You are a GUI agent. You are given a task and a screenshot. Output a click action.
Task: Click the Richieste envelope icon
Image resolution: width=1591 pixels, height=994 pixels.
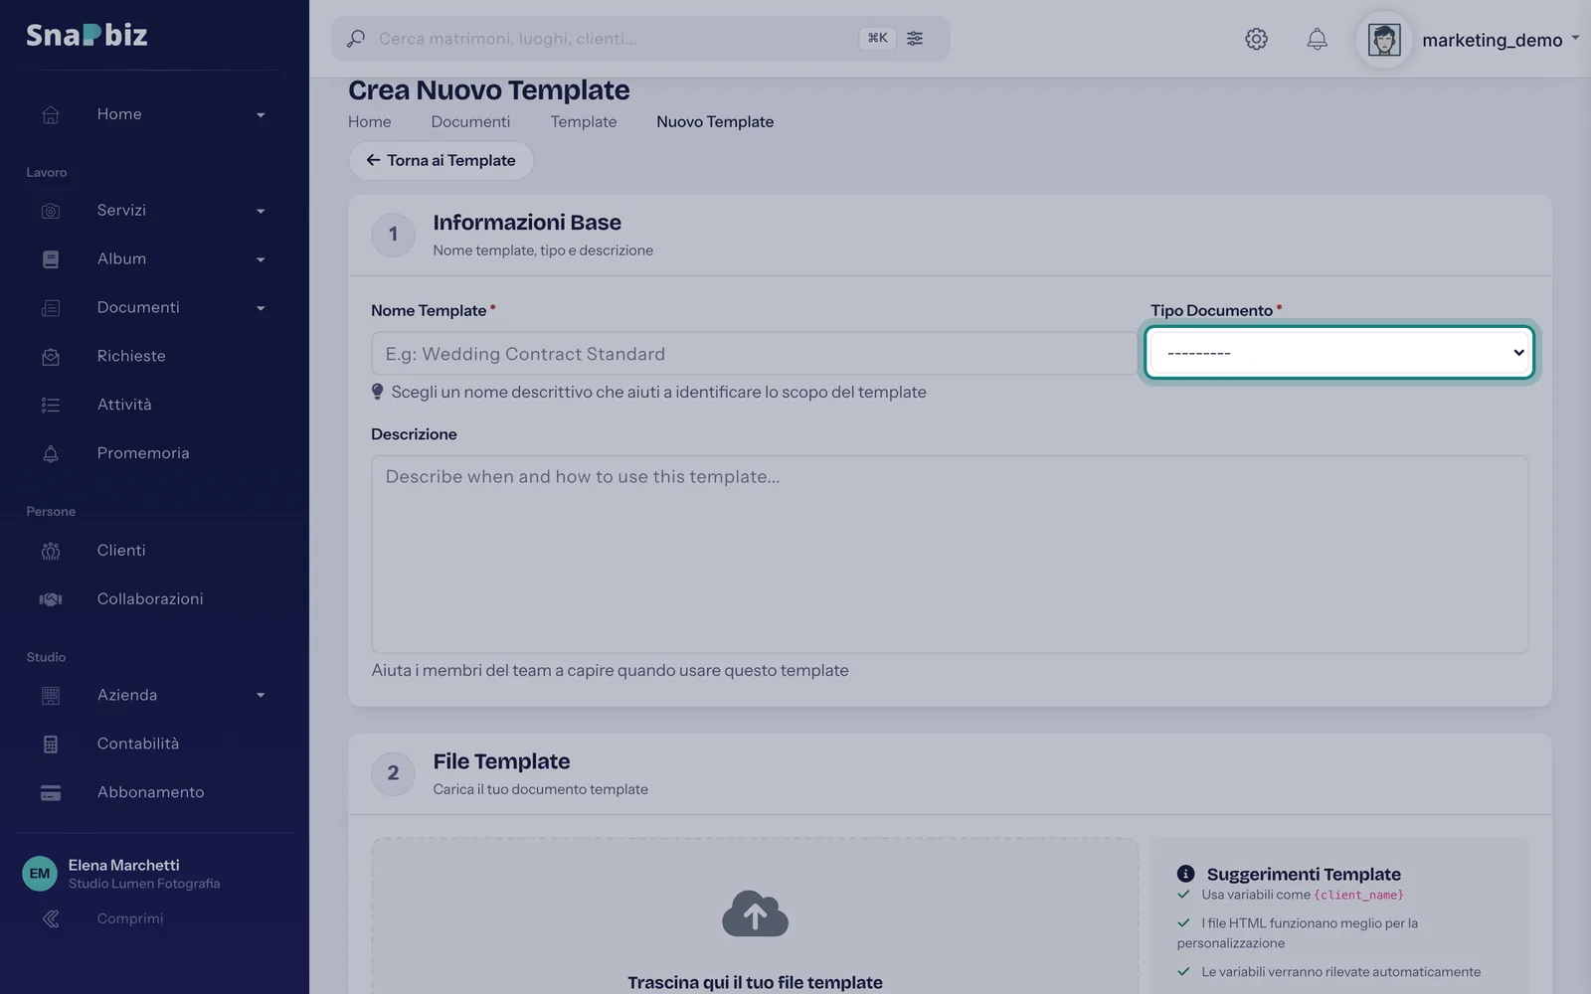[51, 356]
